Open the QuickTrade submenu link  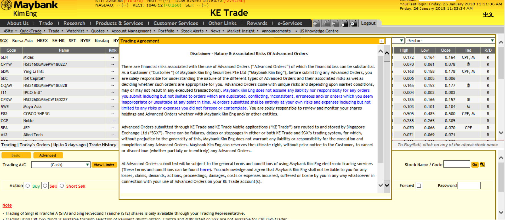[x=31, y=31]
